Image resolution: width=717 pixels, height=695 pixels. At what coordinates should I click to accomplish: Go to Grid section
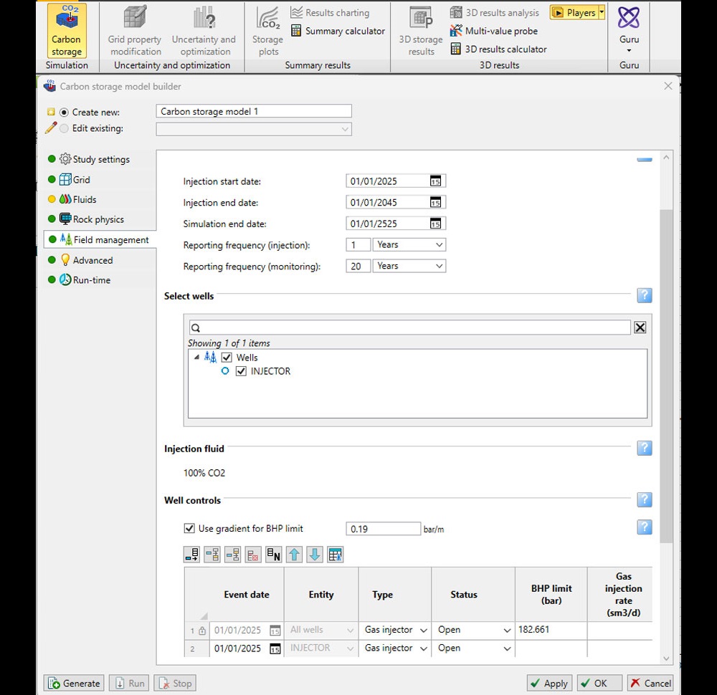[75, 180]
